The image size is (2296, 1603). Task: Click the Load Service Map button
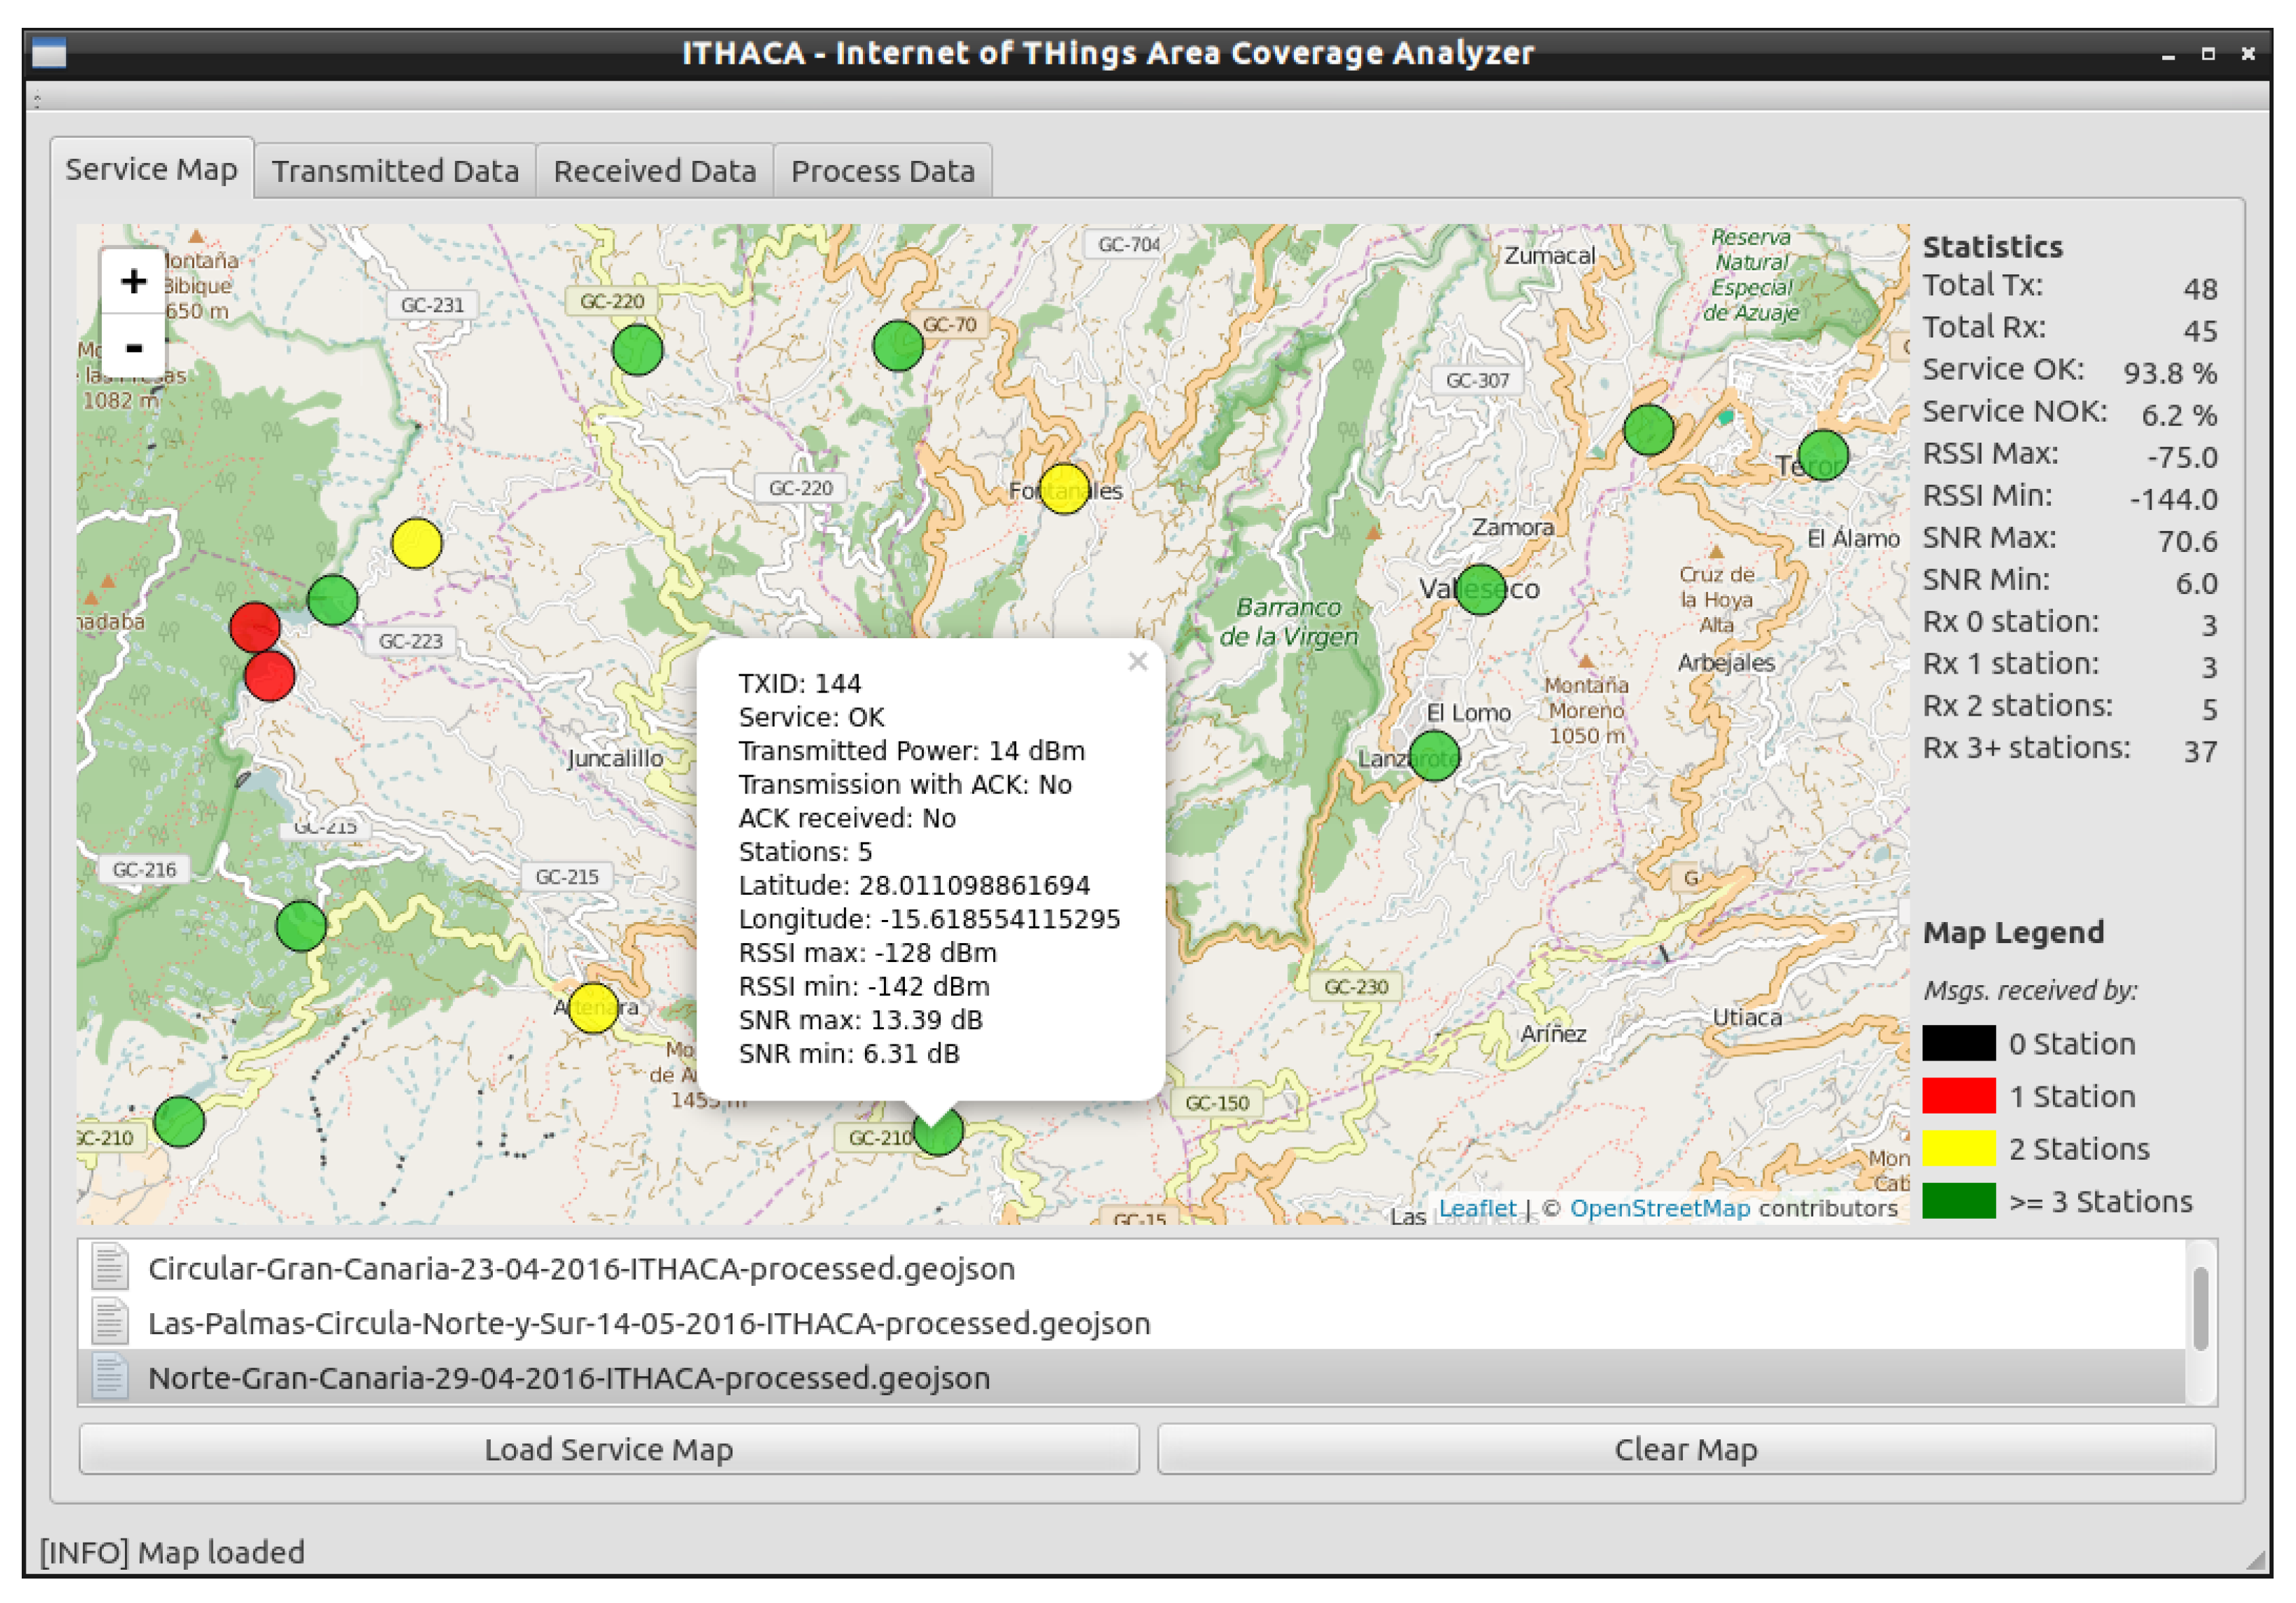tap(609, 1449)
